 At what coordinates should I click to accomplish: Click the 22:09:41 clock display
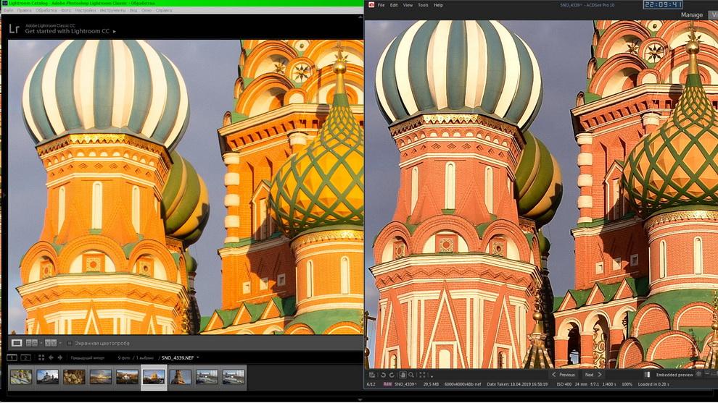click(663, 5)
